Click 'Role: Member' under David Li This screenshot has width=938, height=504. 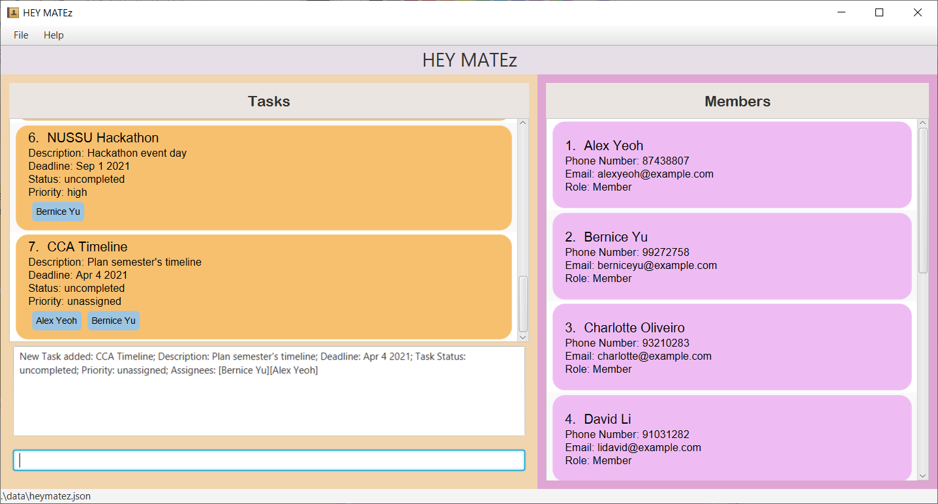[x=598, y=461]
